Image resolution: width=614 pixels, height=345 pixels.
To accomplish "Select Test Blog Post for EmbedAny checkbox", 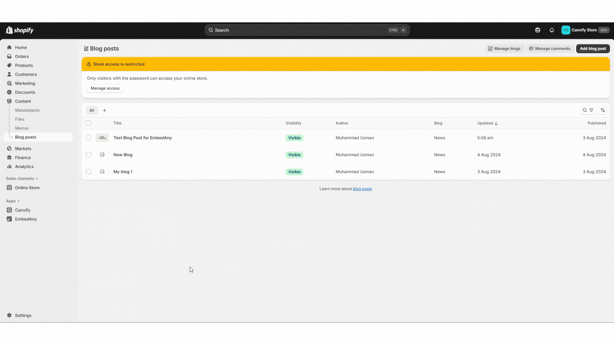I will 89,138.
